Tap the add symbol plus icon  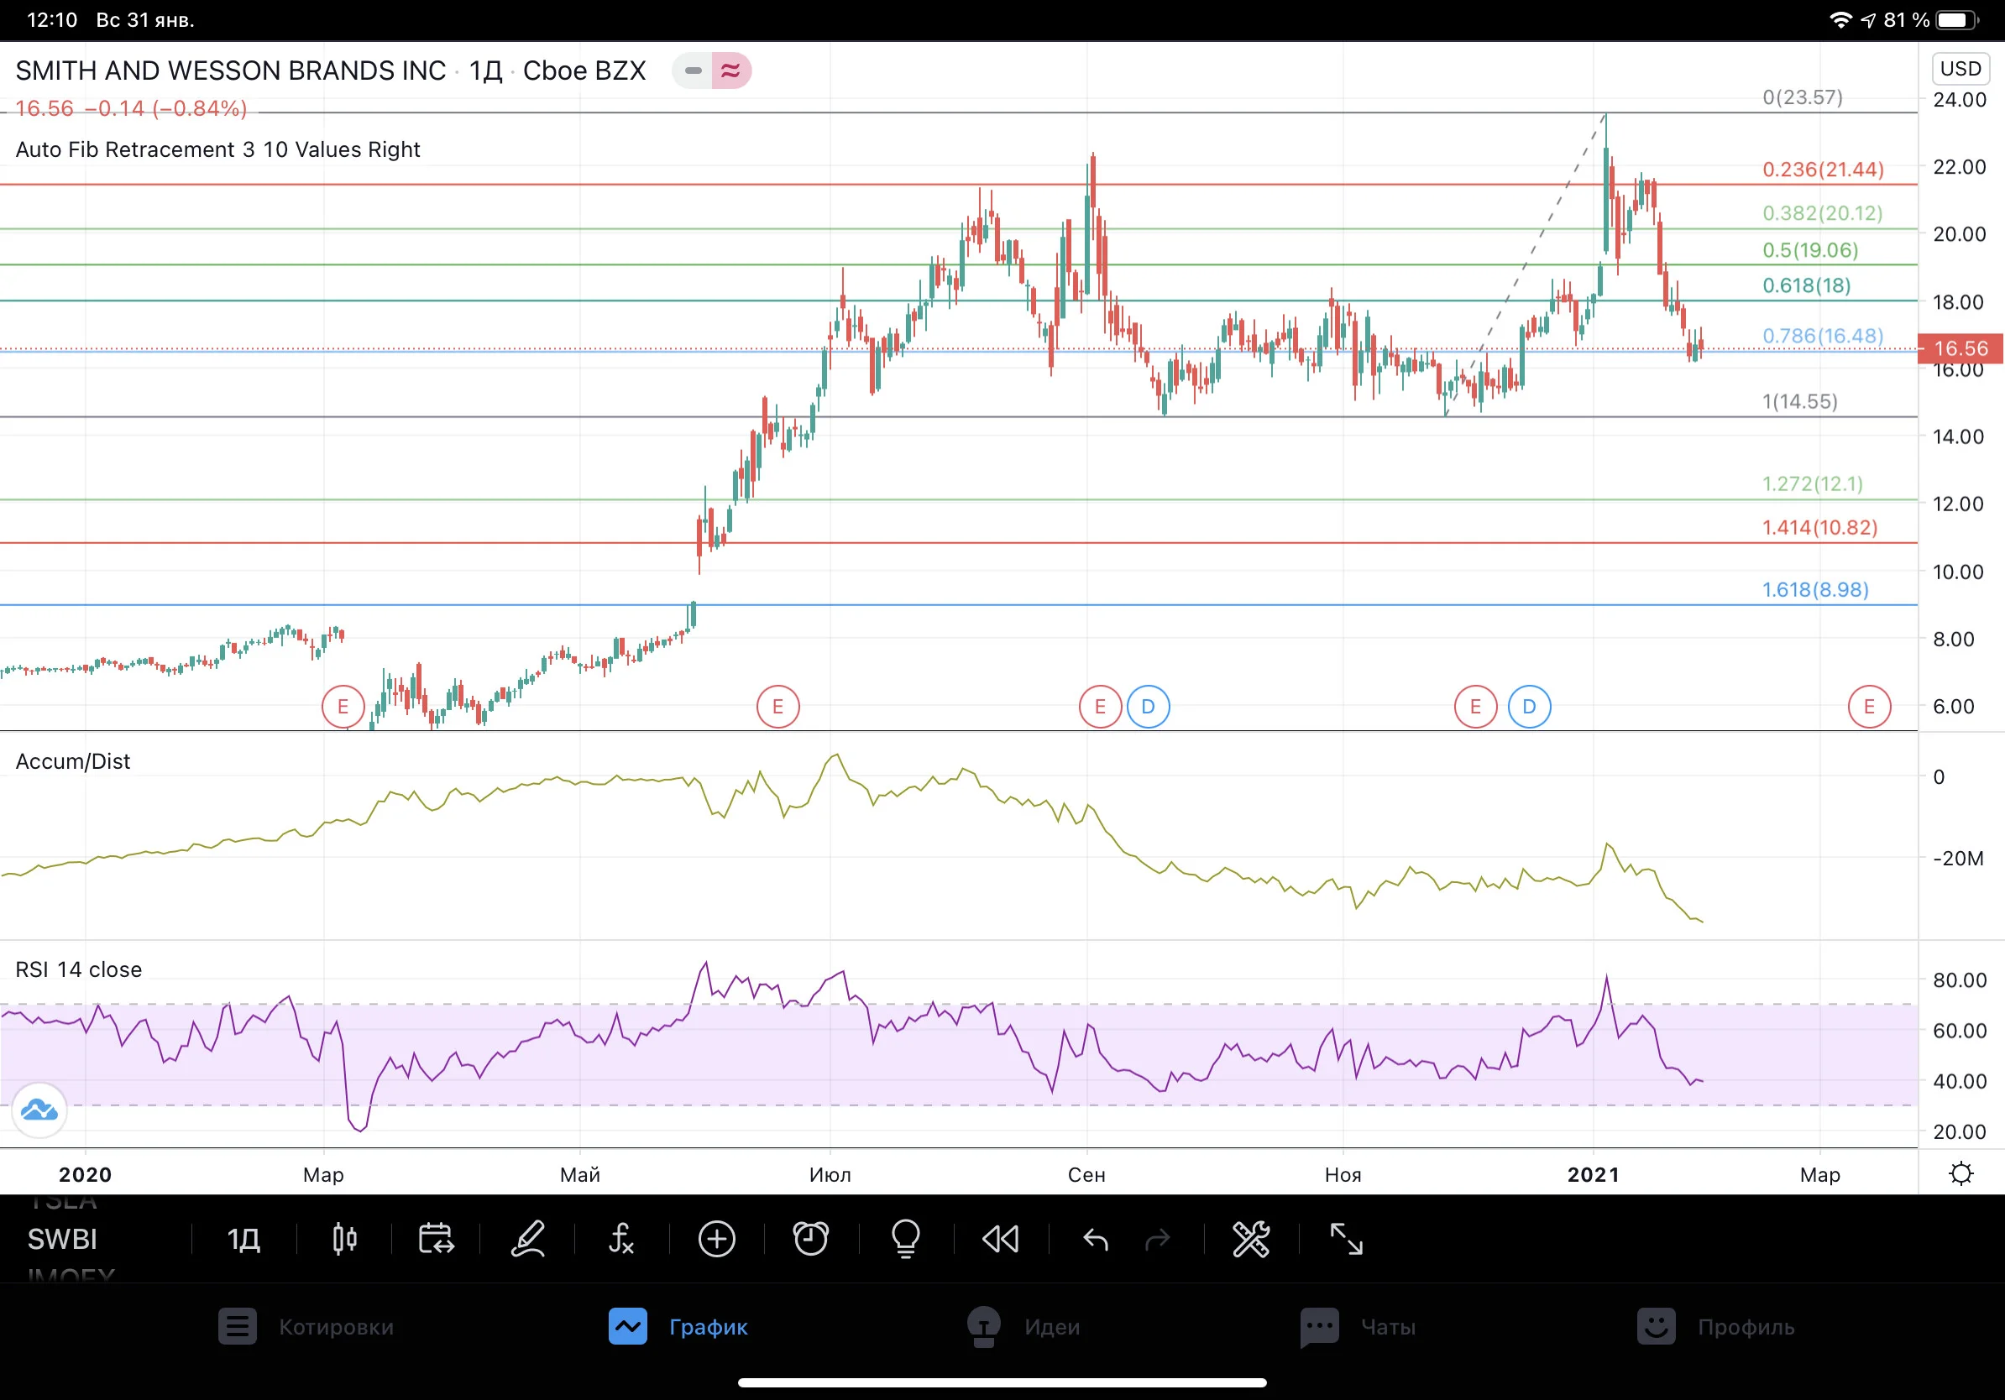(x=717, y=1239)
